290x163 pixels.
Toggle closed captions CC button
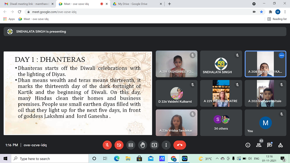click(131, 145)
